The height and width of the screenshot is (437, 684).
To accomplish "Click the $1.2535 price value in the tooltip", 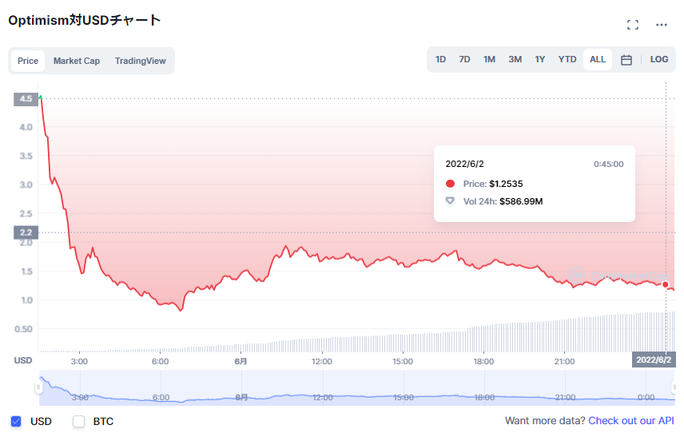I will [x=506, y=184].
